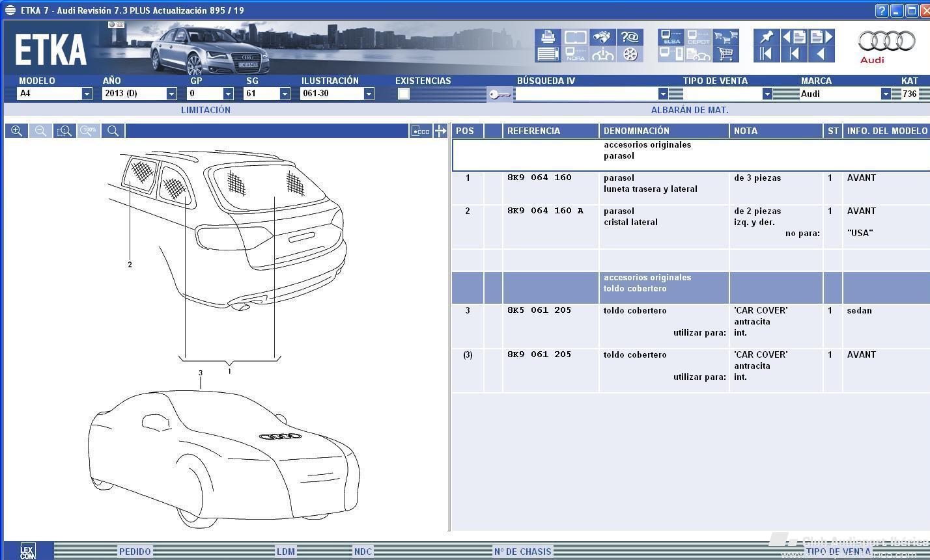Expand the Año 2013 (D) dropdown
This screenshot has width=930, height=560.
click(171, 94)
